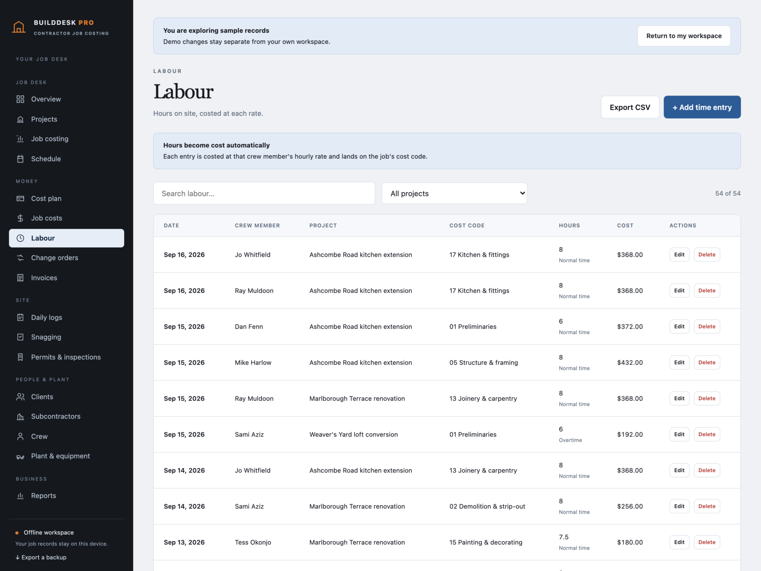Click the Export a backup link
761x571 pixels.
tap(41, 557)
